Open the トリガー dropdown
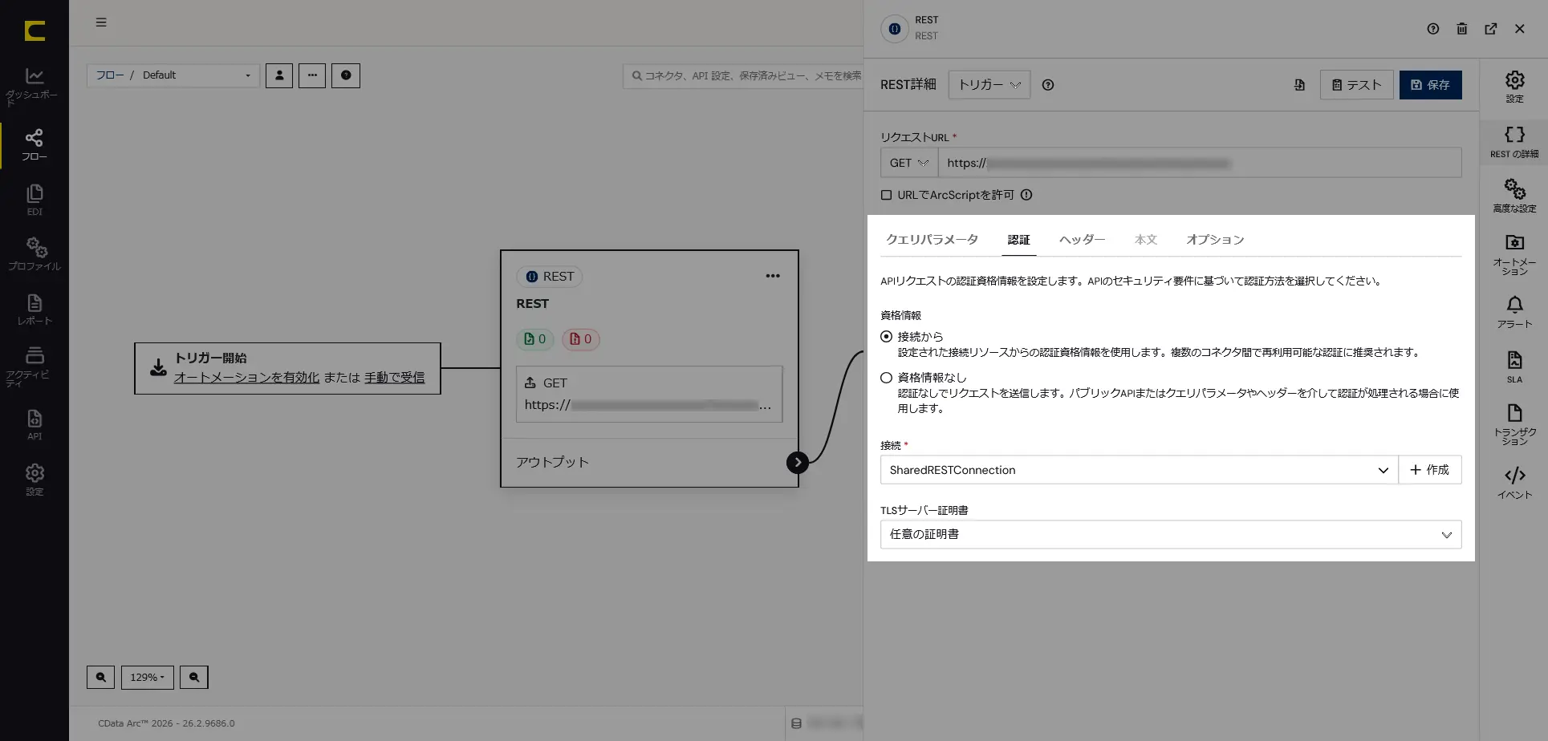This screenshot has height=741, width=1548. (989, 85)
